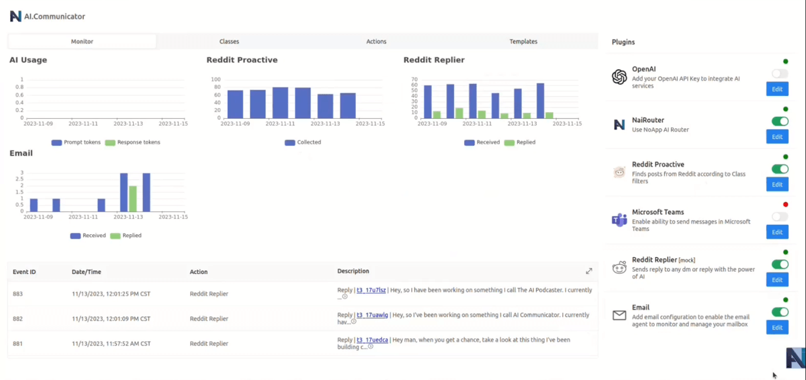Switch to the Classes tab
Viewport: 806px width, 380px height.
pyautogui.click(x=229, y=42)
